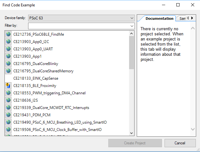Click globe icon beside CE212736_PSoC6BLE_FindMe
Screen dimensions: 200x152
coord(8,34)
